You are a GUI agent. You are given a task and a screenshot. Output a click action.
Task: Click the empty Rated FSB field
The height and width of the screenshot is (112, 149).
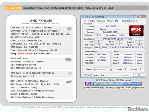pos(102,63)
